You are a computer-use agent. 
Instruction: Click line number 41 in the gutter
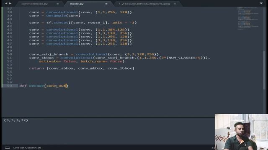pyautogui.click(x=10, y=22)
